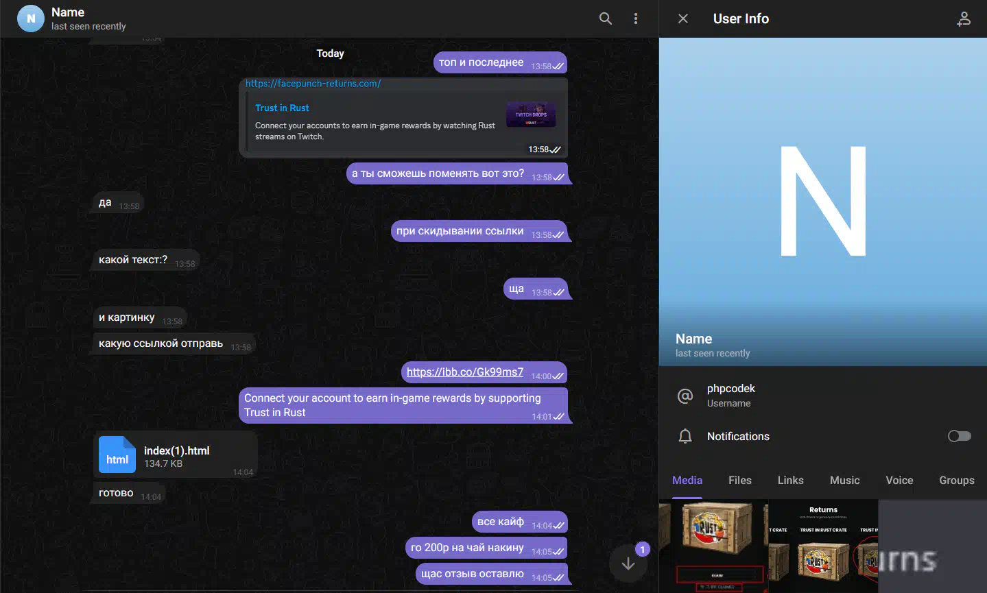Download the index(1).html file icon
The width and height of the screenshot is (987, 593).
pyautogui.click(x=117, y=455)
